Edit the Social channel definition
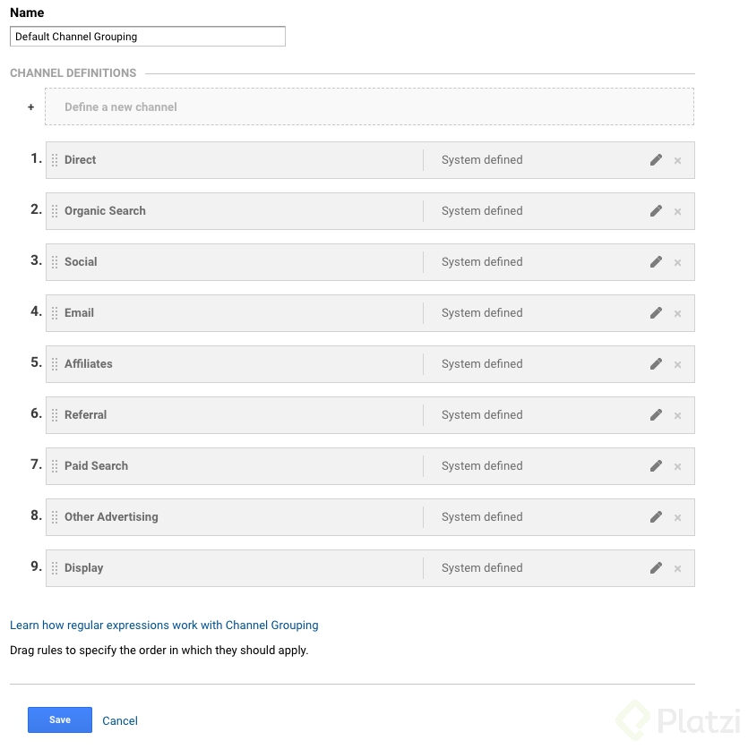Viewport: 748px width, 749px height. tap(656, 262)
